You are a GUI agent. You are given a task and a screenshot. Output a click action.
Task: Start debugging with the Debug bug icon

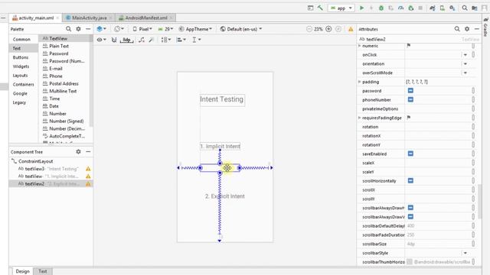381,8
